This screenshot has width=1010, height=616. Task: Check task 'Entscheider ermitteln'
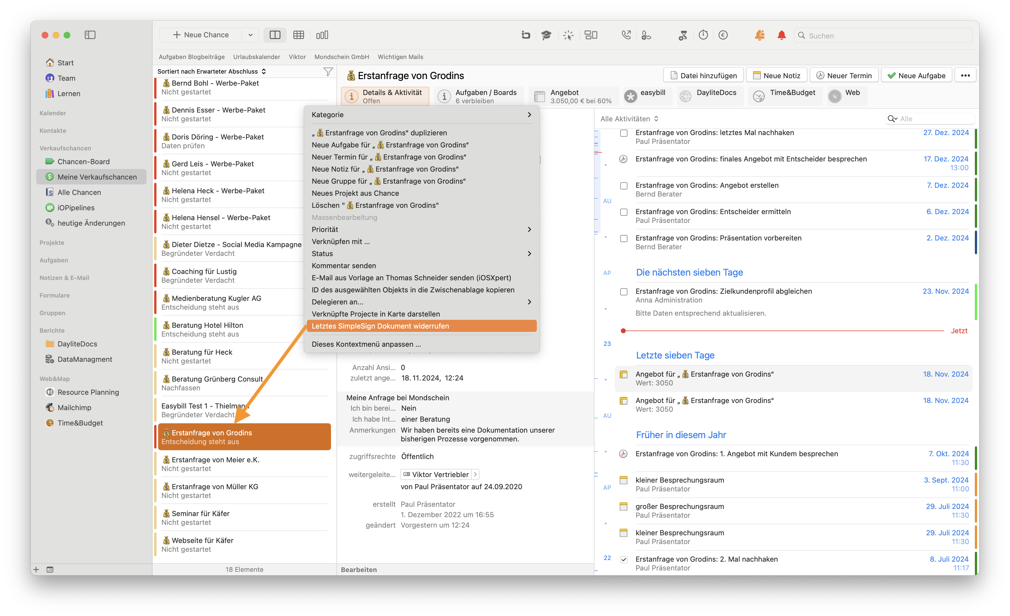pos(624,212)
